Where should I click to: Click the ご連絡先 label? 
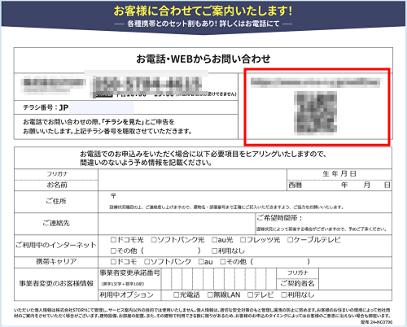pos(56,224)
